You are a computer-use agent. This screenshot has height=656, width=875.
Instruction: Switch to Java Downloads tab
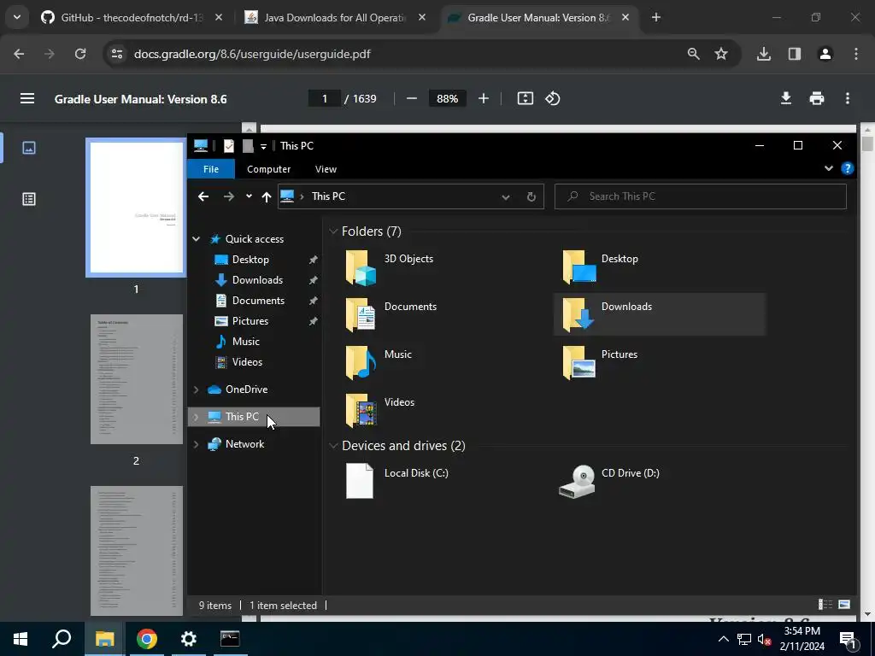click(x=335, y=17)
